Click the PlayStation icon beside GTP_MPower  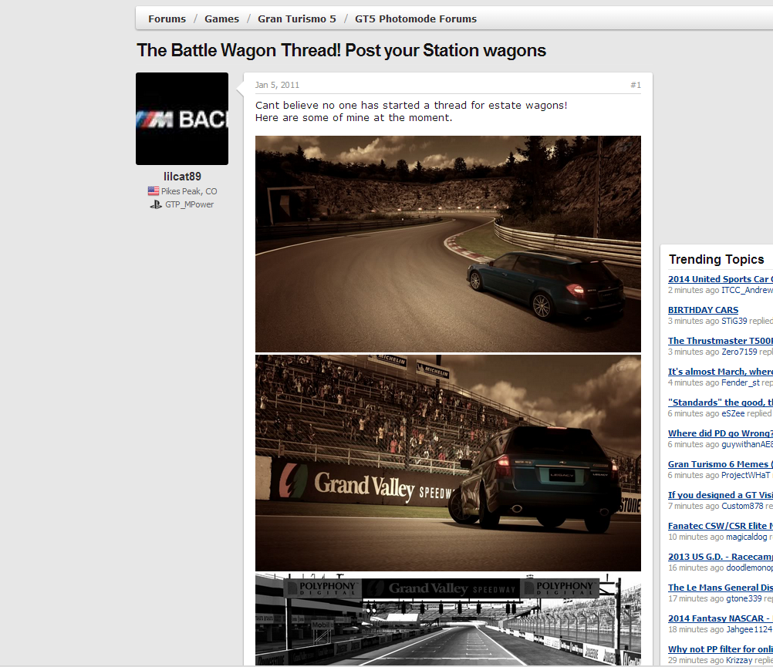156,204
